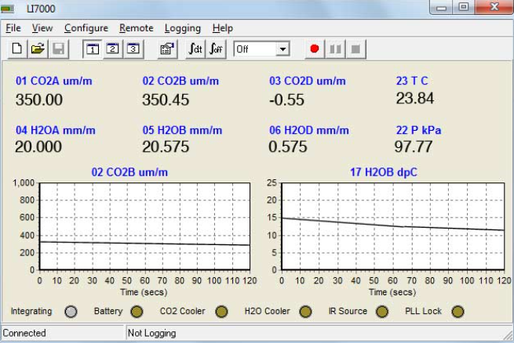Click the CO2 Cooler indicator light
The image size is (514, 343).
tap(221, 312)
